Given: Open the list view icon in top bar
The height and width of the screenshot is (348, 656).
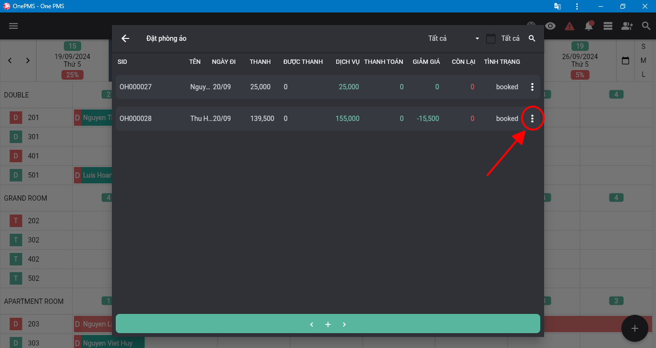Looking at the screenshot, I should pos(608,26).
